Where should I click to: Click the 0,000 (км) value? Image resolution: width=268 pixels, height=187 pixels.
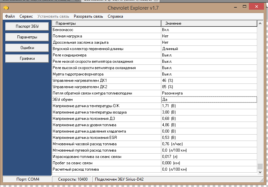point(209,163)
